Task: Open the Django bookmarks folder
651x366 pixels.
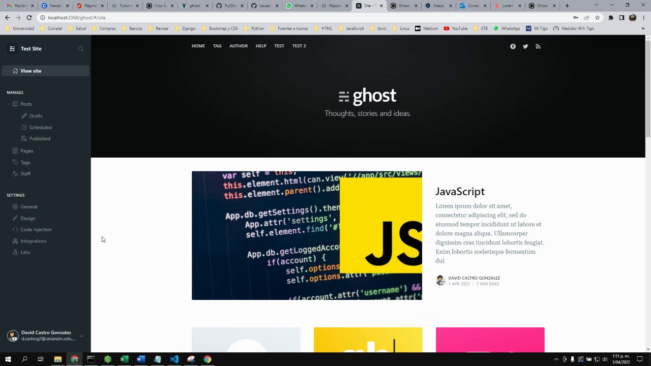Action: (185, 28)
